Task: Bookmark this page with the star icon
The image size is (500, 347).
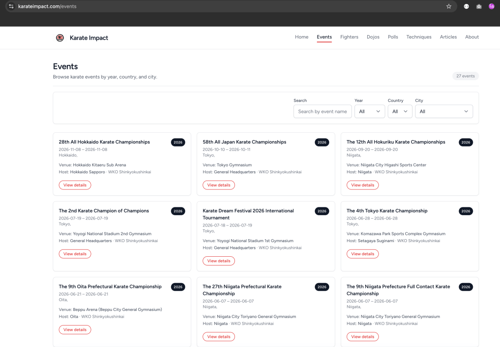Action: point(449,6)
